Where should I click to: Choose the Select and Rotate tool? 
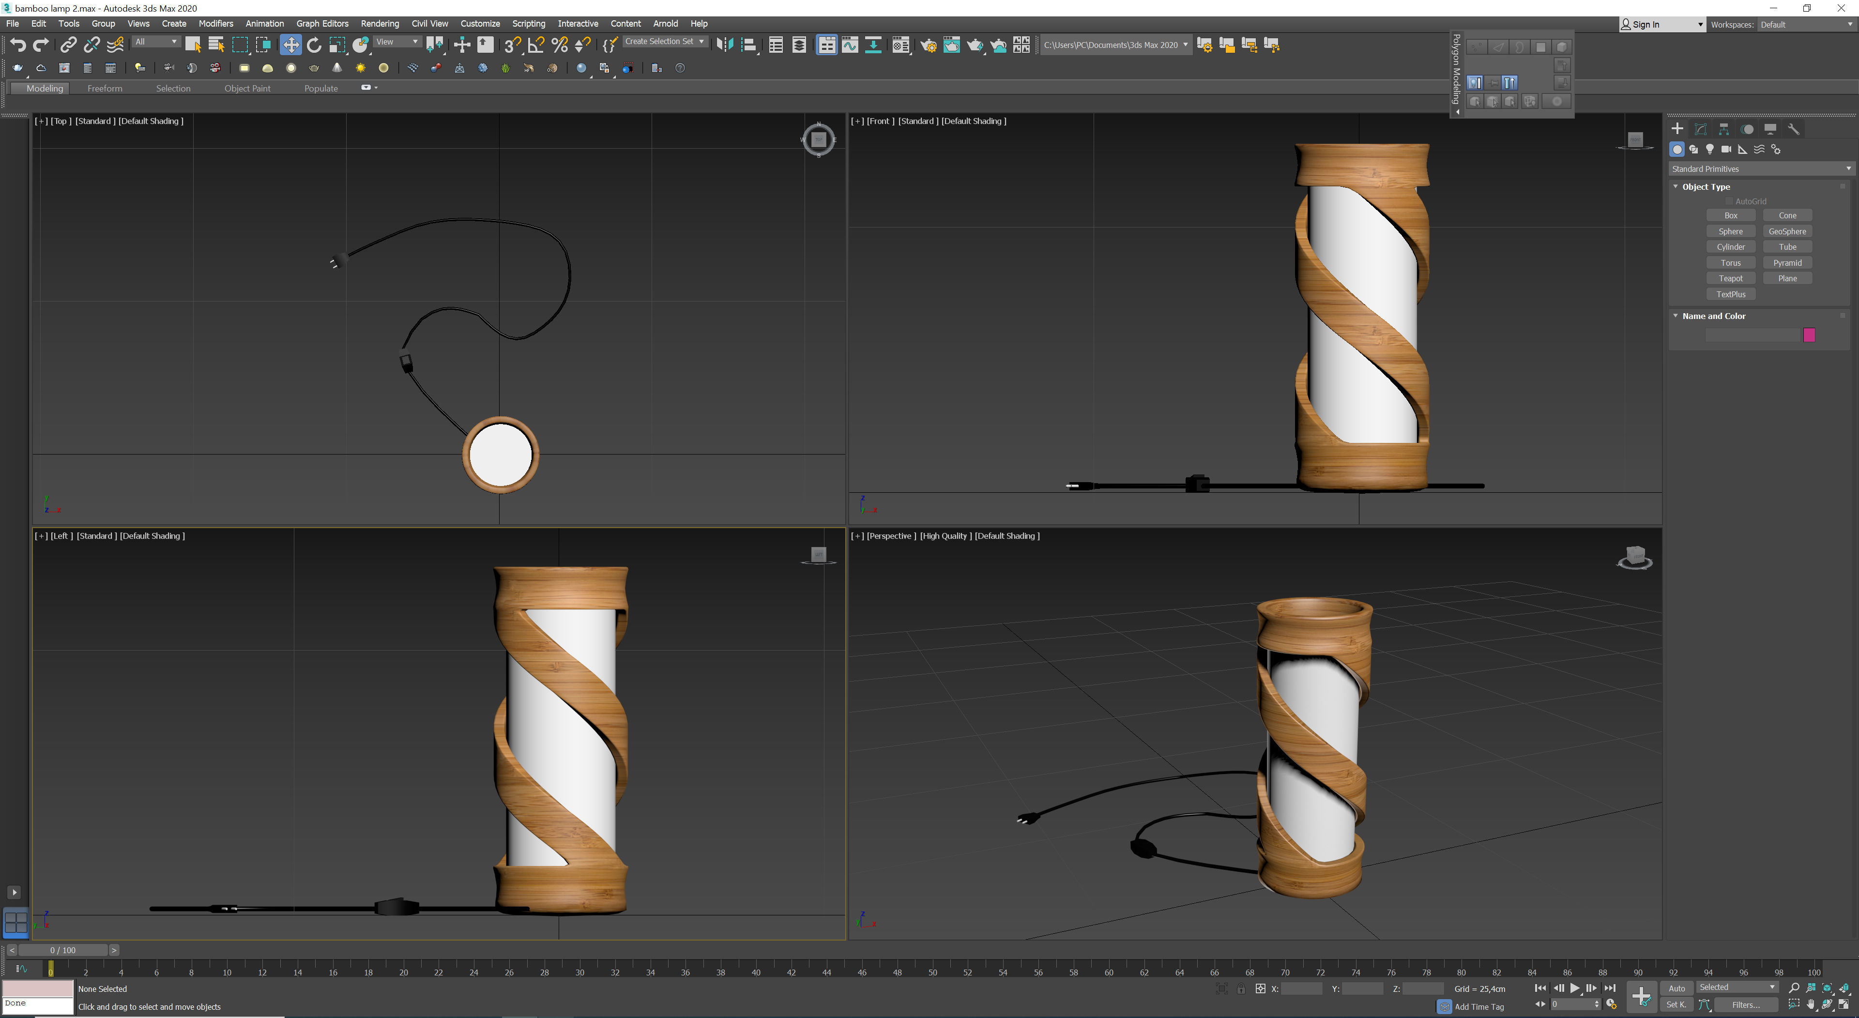click(x=314, y=45)
